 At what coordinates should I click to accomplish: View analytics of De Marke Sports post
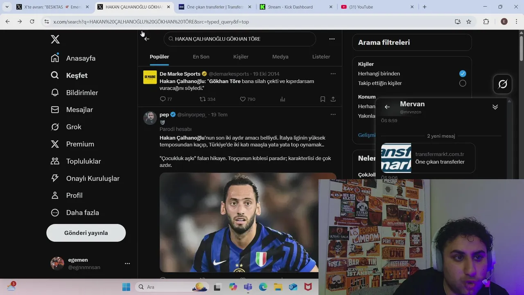(282, 99)
